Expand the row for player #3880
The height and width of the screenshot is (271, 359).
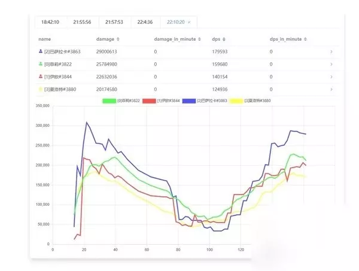point(331,90)
